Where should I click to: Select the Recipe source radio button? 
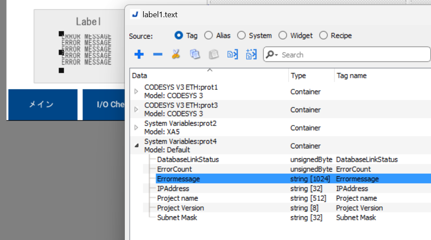pyautogui.click(x=323, y=35)
